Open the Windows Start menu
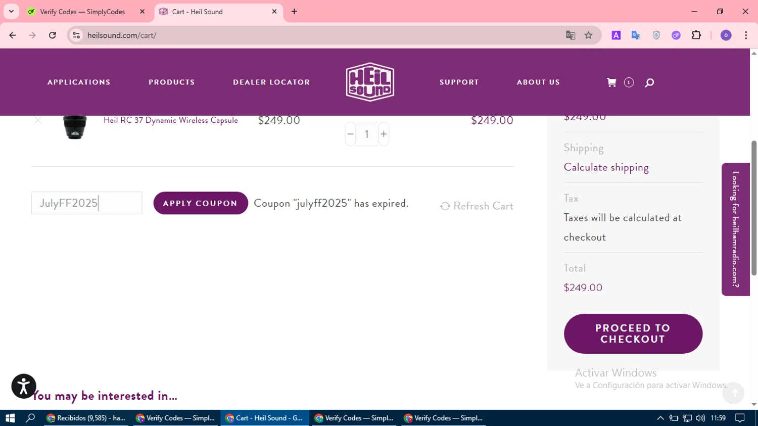The height and width of the screenshot is (426, 758). pos(10,418)
